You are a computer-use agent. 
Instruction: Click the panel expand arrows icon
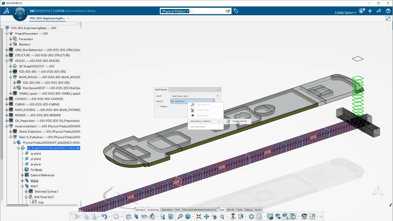[388, 18]
